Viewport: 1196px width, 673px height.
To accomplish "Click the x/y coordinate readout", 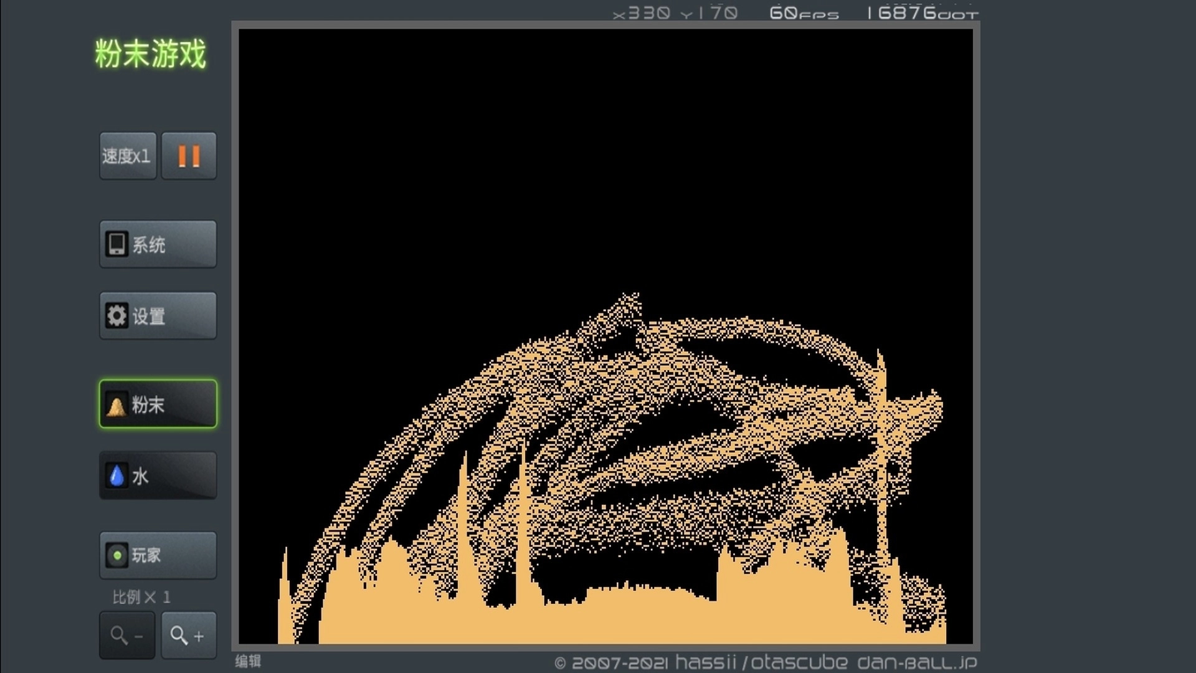I will pyautogui.click(x=675, y=13).
